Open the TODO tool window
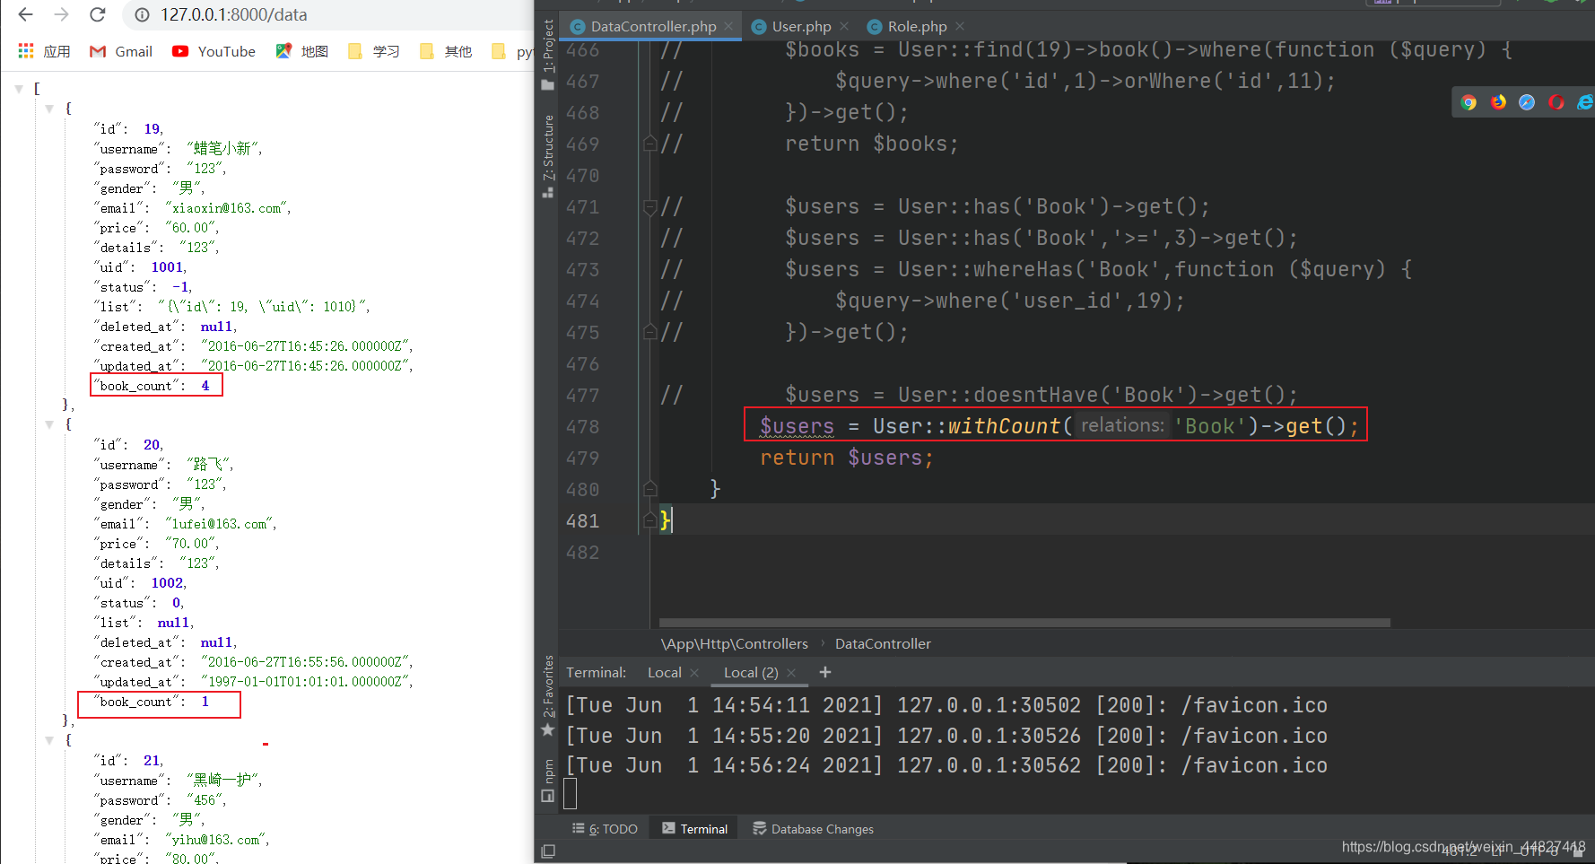This screenshot has width=1595, height=864. [x=606, y=829]
